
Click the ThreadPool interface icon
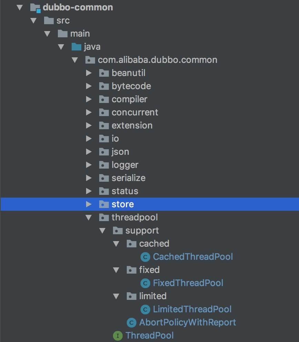[118, 335]
